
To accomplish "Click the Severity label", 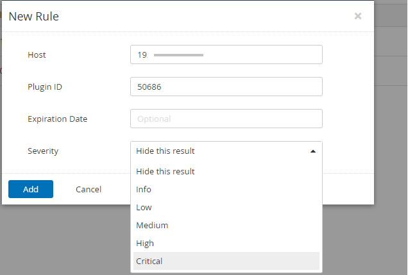I will (43, 151).
